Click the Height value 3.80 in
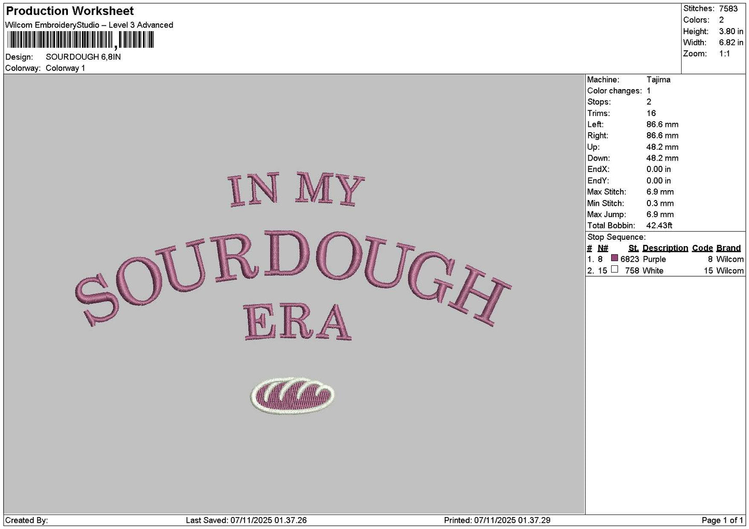 click(x=731, y=32)
